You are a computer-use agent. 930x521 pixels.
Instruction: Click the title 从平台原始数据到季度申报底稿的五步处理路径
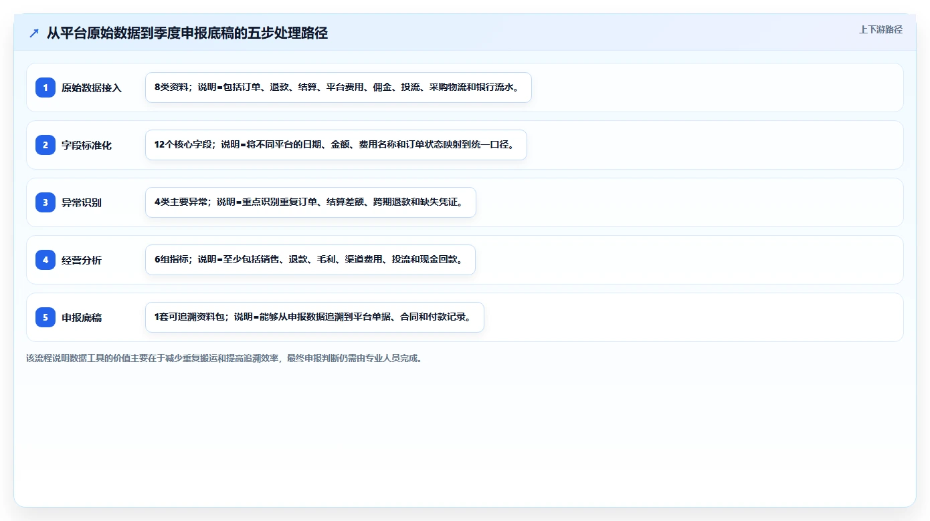point(187,33)
